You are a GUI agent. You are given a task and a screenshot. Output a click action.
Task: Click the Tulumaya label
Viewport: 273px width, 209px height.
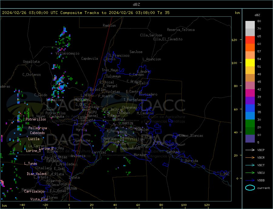coord(113,76)
